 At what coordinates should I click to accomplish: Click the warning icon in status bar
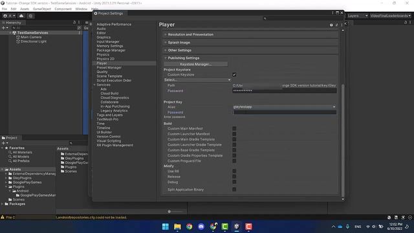coord(3,217)
